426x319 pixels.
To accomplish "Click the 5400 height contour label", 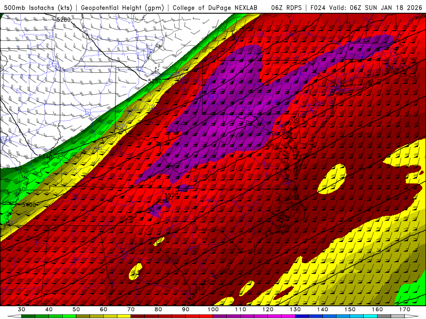I will pyautogui.click(x=29, y=205).
